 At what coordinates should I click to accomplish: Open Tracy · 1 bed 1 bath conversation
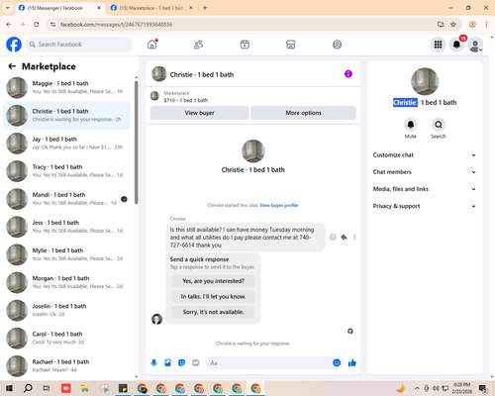pyautogui.click(x=66, y=171)
